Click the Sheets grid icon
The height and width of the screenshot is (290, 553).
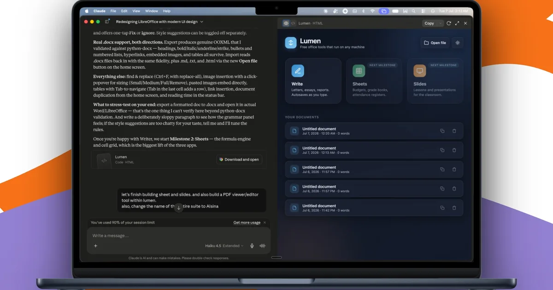[x=359, y=71]
